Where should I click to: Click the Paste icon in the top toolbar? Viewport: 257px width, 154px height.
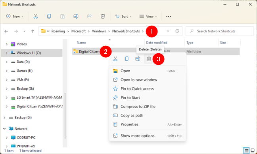[x=62, y=16]
